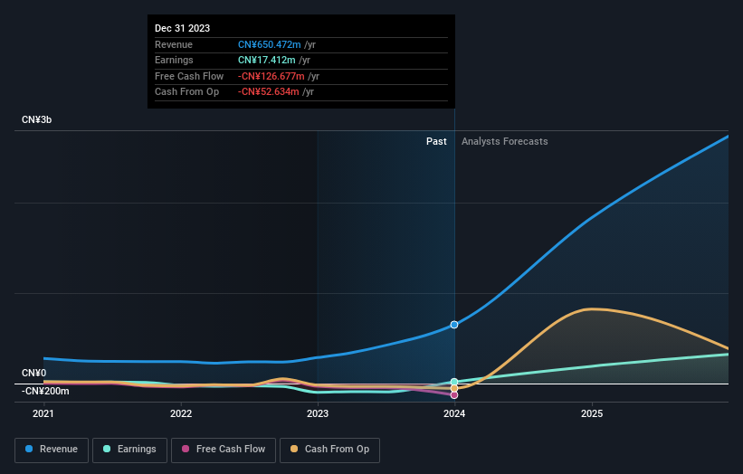
Task: Toggle the Earnings legend series
Action: 129,450
